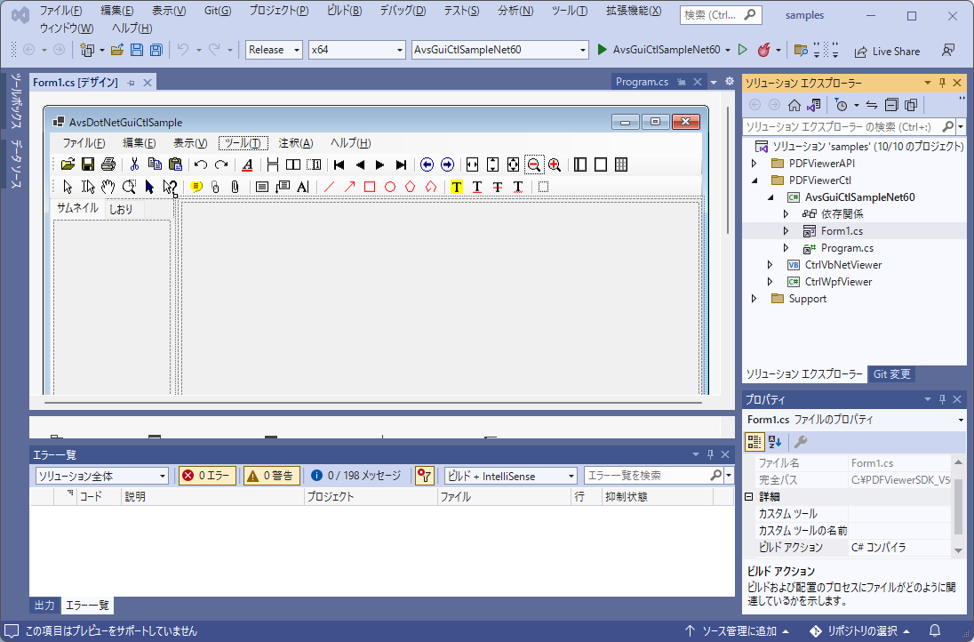Select the red circle drawing tool

click(x=390, y=187)
